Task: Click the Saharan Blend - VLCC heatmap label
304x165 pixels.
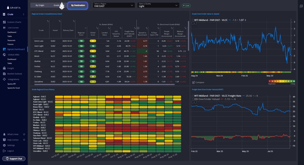Action: [x=42, y=138]
